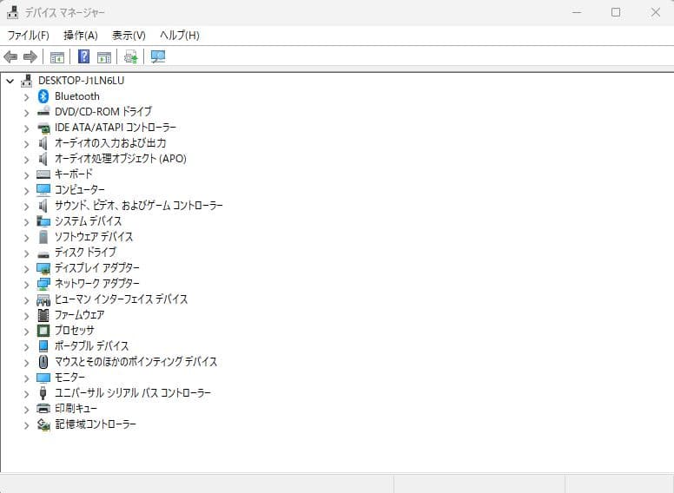Click the IDE ATA/ATAPI コントローラー icon
Screen dimensions: 674x493
point(43,128)
